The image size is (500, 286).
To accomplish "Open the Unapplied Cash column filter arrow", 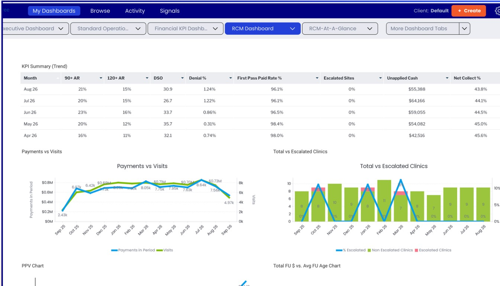I will pyautogui.click(x=447, y=78).
